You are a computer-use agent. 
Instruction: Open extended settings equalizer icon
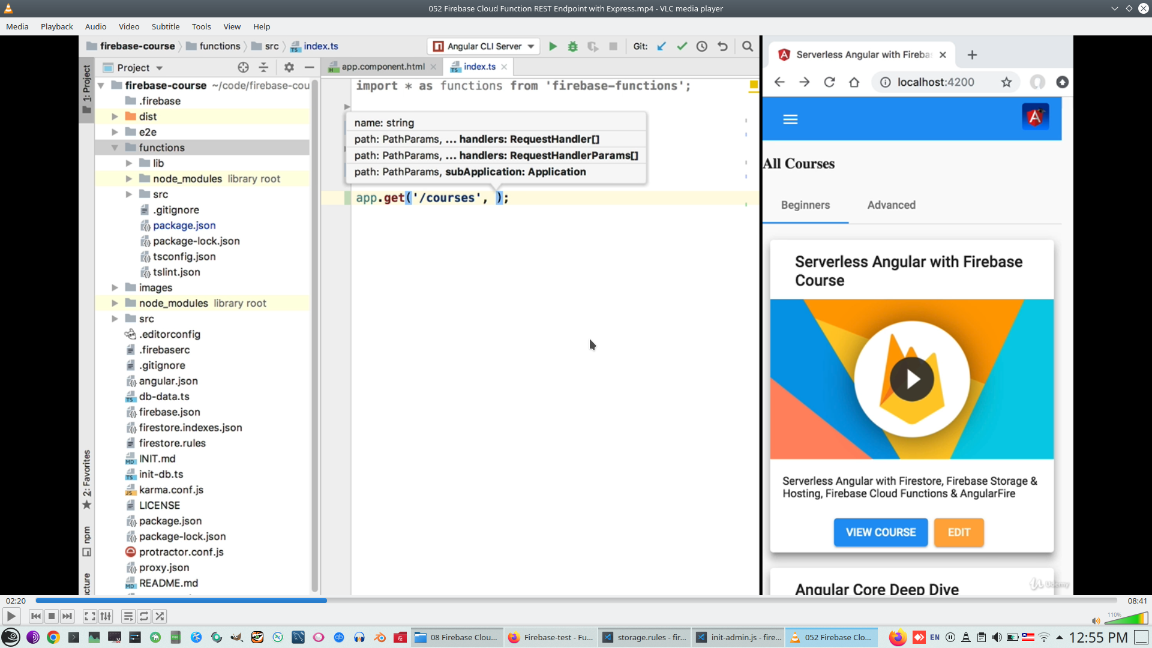coord(106,616)
